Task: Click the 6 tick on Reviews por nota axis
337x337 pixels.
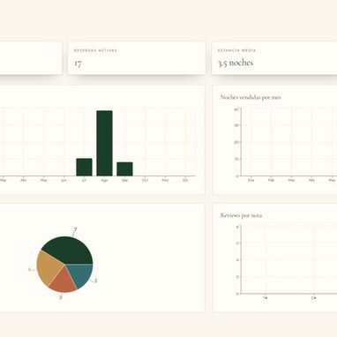Action: point(237,243)
